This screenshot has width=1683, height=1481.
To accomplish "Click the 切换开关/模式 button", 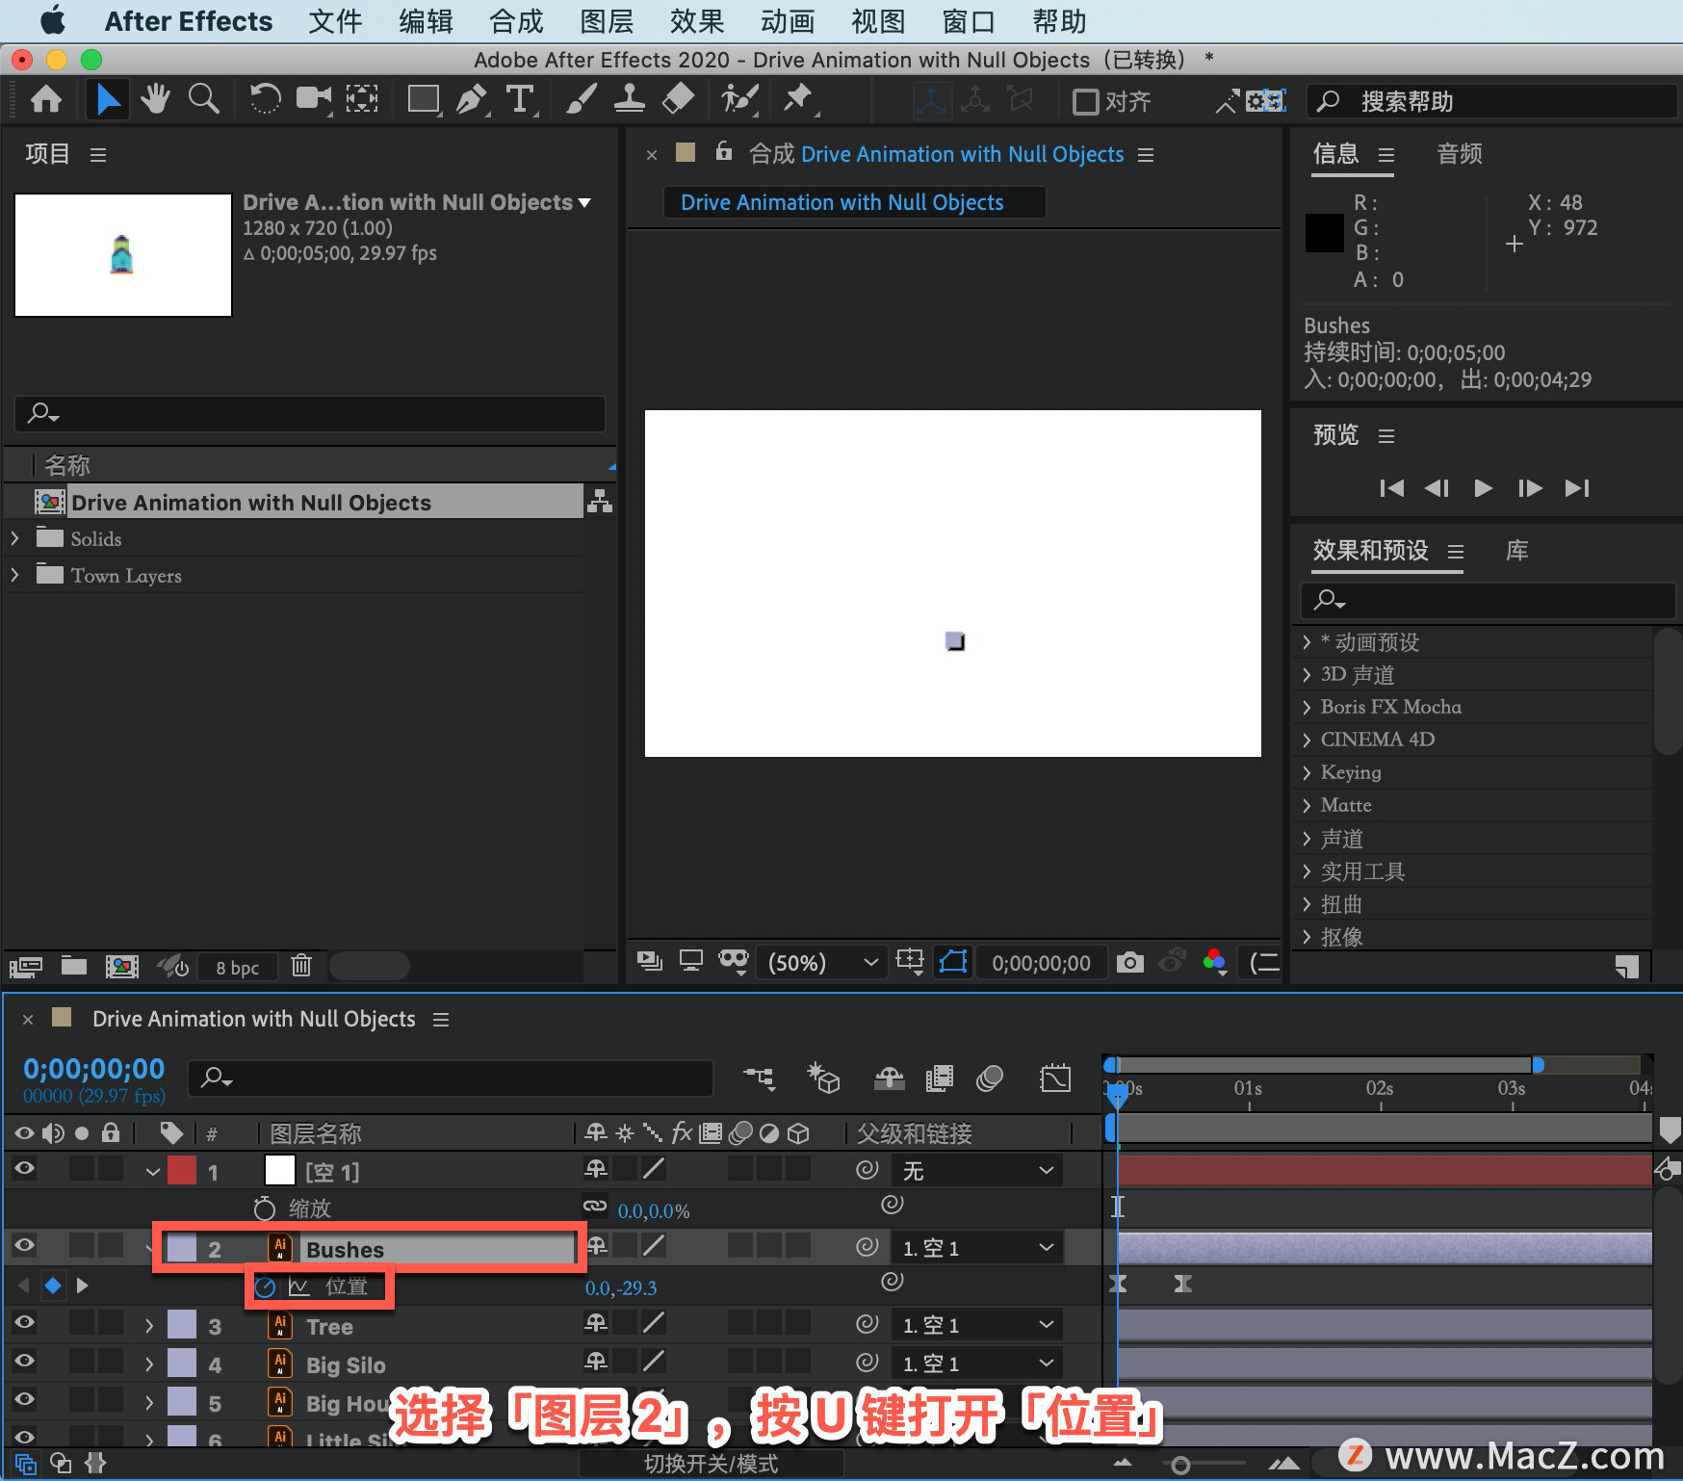I will 711,1464.
